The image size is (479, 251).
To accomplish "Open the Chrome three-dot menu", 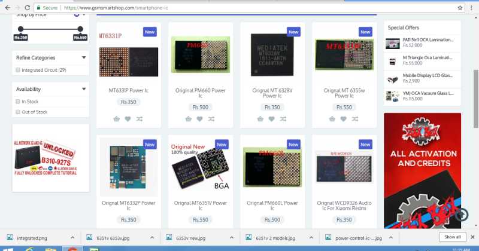I will click(x=472, y=8).
